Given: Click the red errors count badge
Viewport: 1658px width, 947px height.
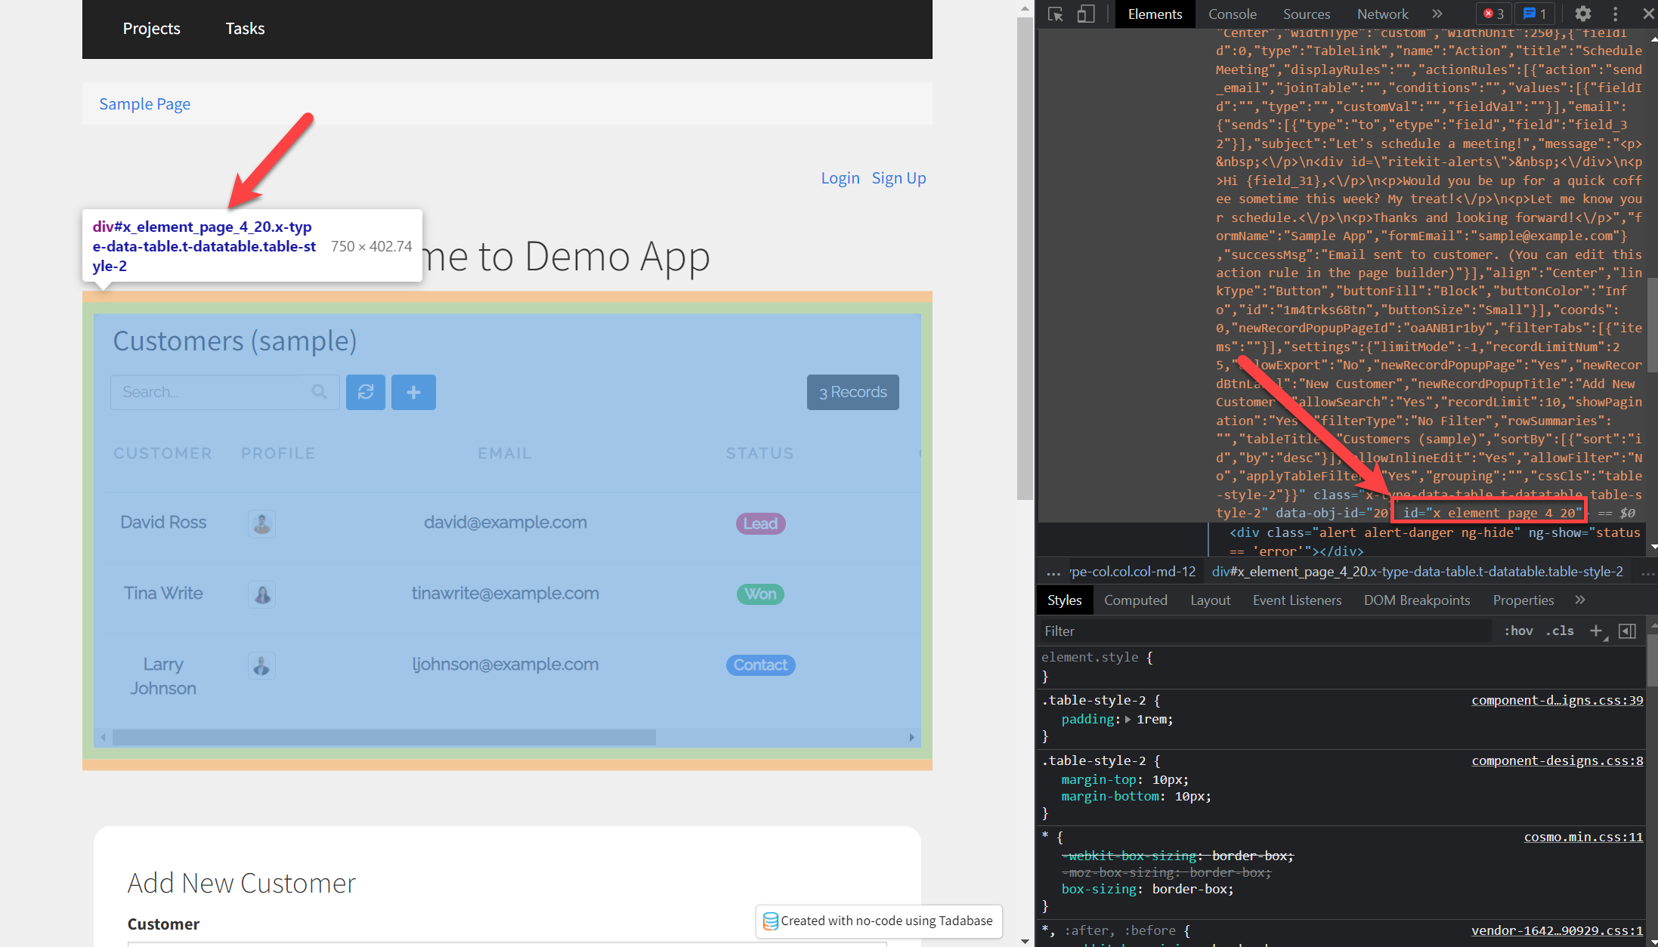Looking at the screenshot, I should (x=1493, y=14).
